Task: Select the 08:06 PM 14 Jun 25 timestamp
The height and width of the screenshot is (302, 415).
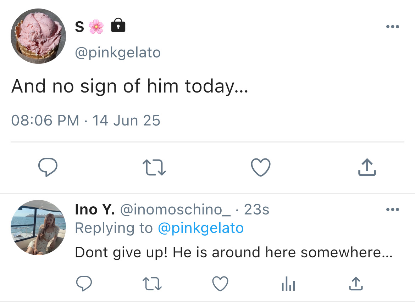Action: [x=86, y=121]
